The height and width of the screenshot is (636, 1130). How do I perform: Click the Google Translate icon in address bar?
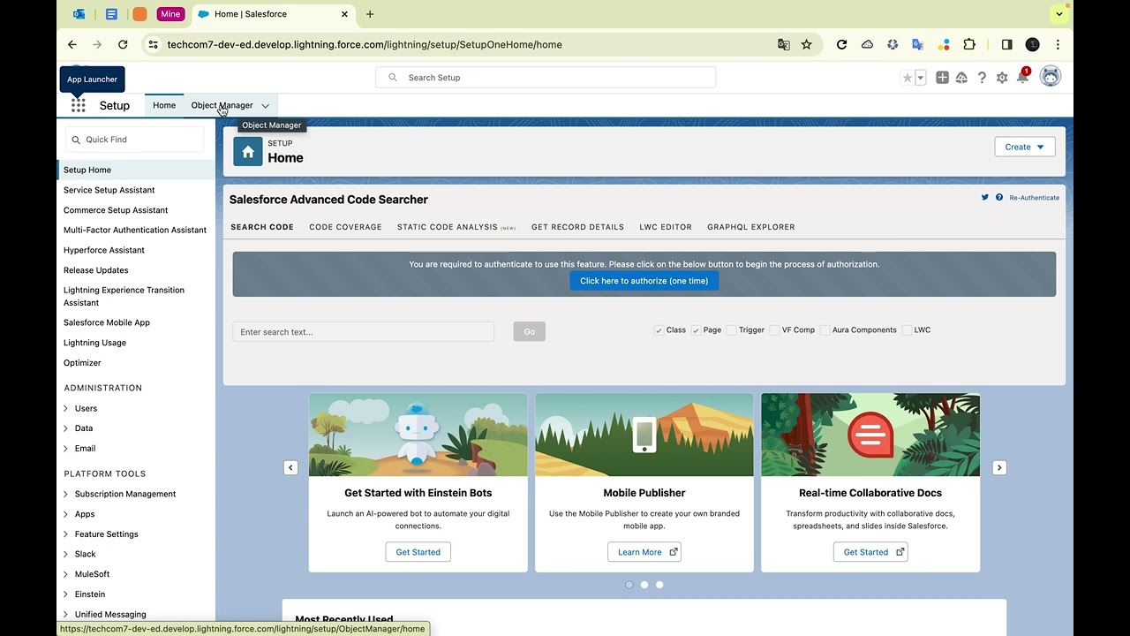783,44
